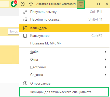Open the history clock icon
This screenshot has width=110, height=97.
(x=22, y=4)
